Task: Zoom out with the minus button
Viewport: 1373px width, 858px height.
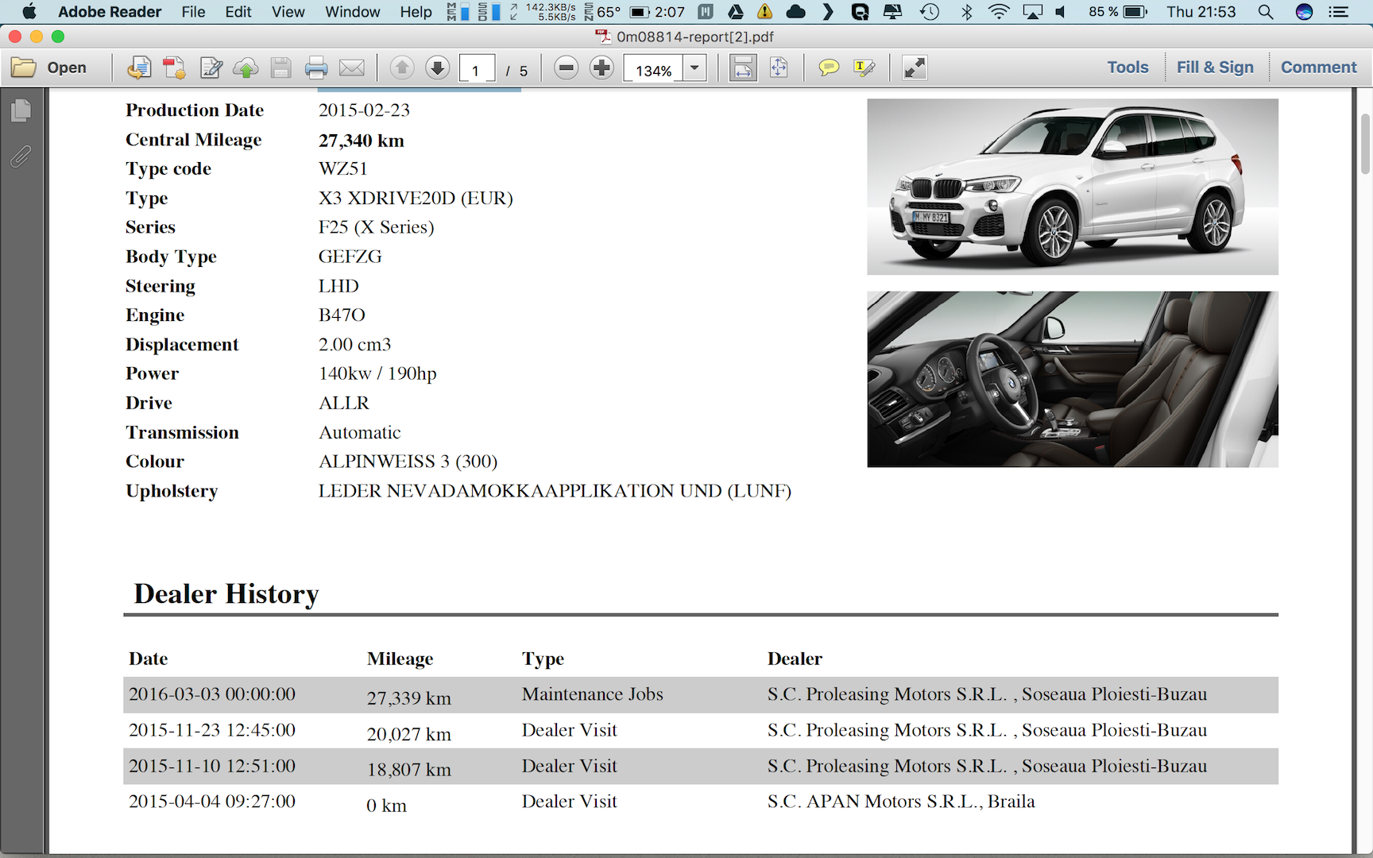Action: (x=567, y=68)
